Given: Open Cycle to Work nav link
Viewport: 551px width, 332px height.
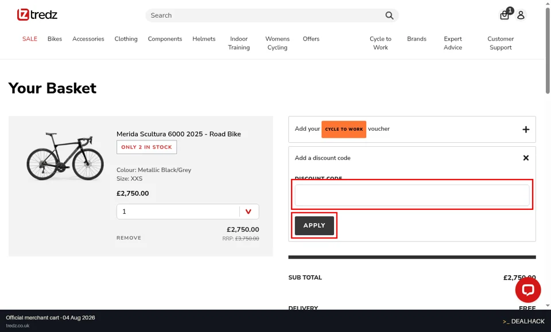Looking at the screenshot, I should (381, 43).
